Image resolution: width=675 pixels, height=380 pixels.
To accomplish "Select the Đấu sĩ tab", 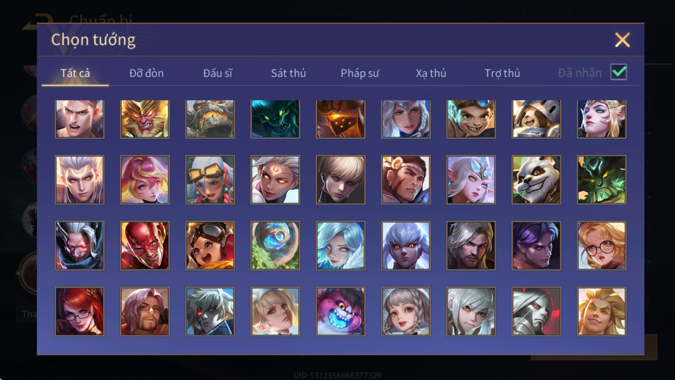I will pyautogui.click(x=218, y=73).
